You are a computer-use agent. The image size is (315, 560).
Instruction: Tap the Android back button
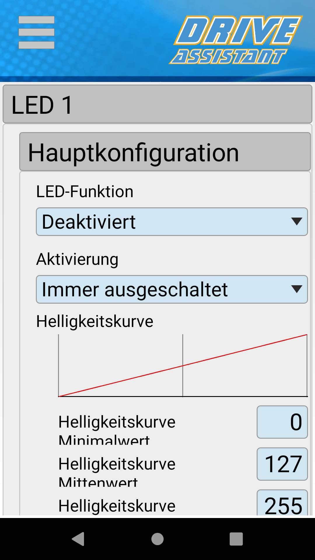point(78,539)
